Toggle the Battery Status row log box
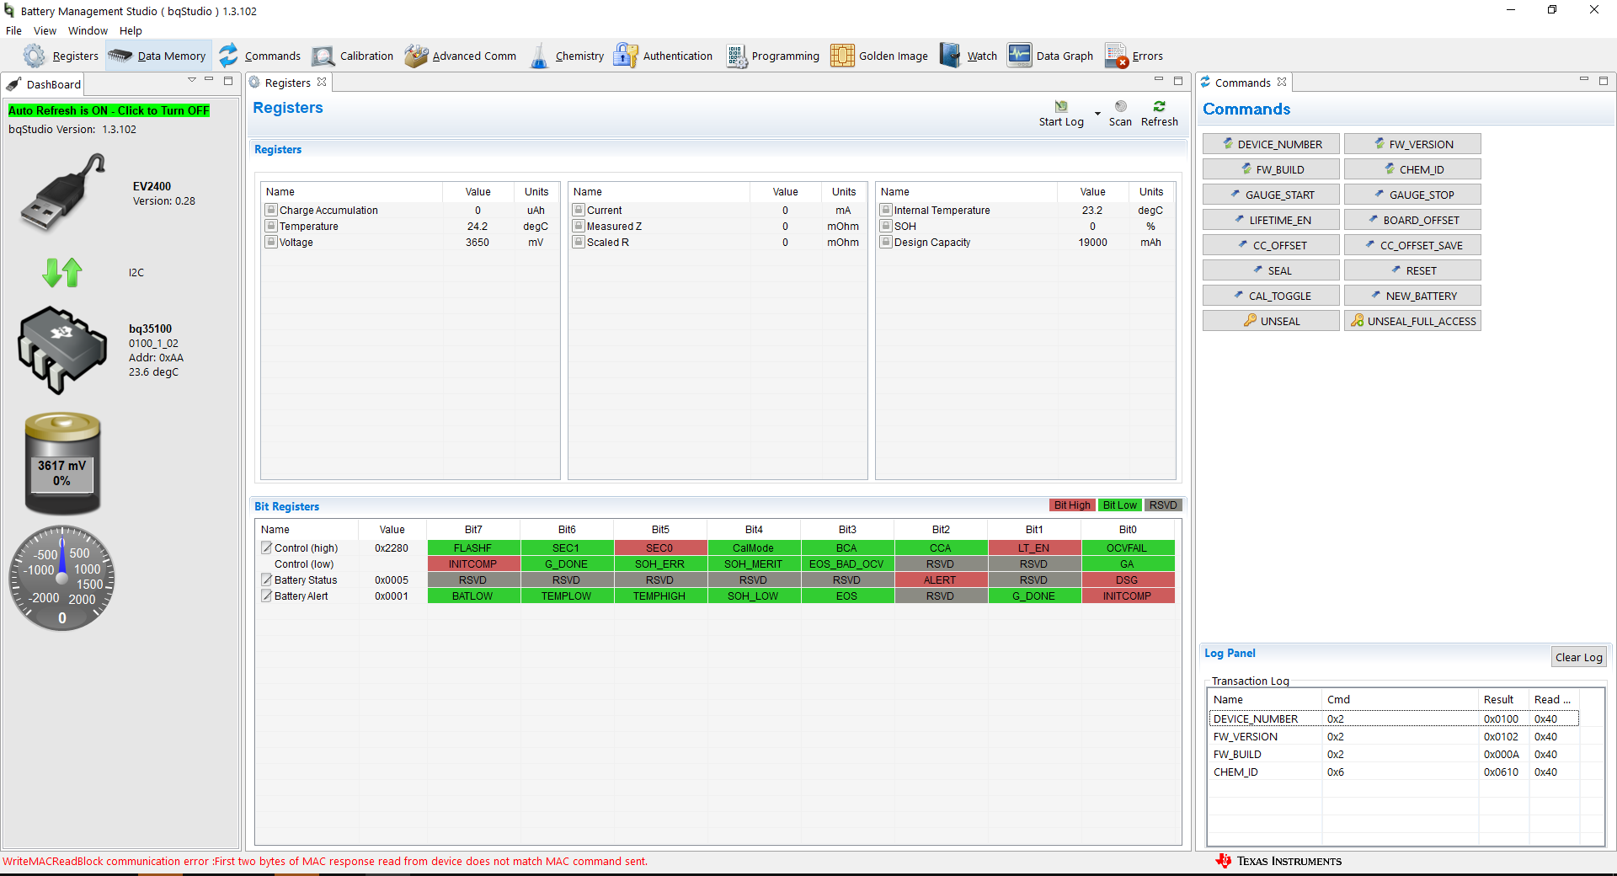 pyautogui.click(x=267, y=580)
